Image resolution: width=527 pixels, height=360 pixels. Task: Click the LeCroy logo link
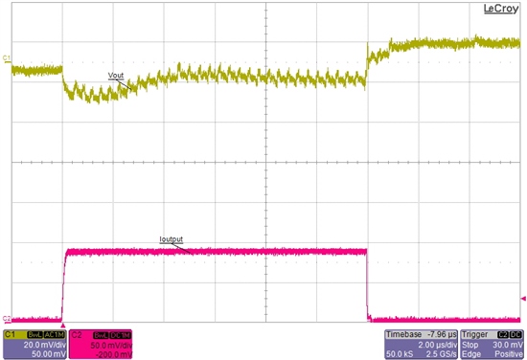[501, 9]
